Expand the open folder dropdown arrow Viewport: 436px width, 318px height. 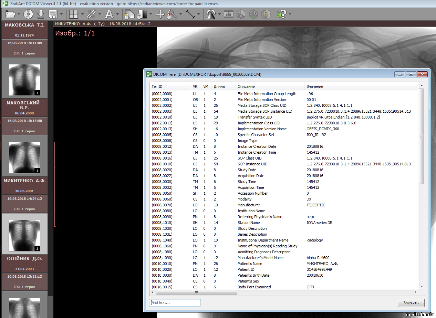point(19,14)
